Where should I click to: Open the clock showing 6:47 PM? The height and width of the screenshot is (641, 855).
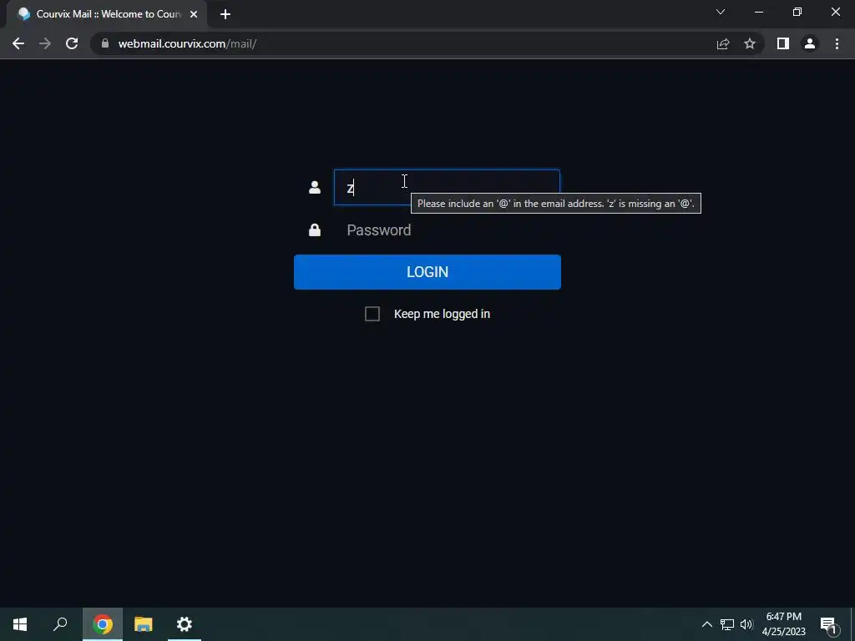pos(783,624)
